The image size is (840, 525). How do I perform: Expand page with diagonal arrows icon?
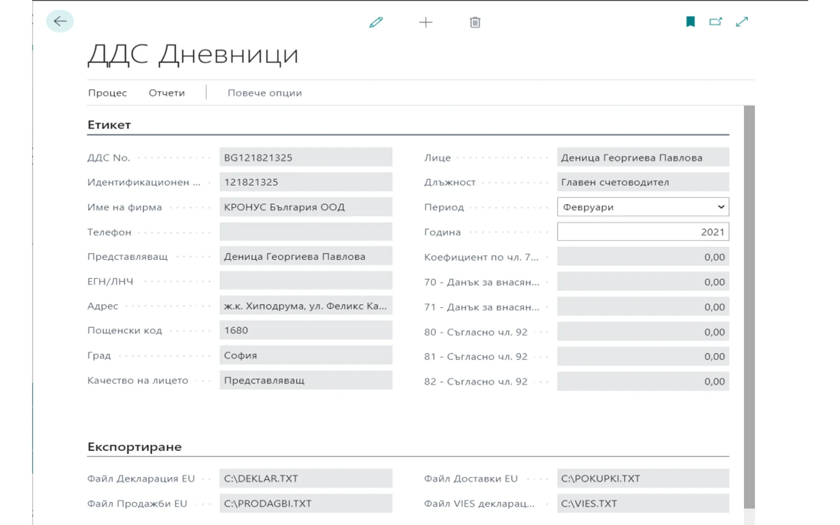(x=742, y=22)
